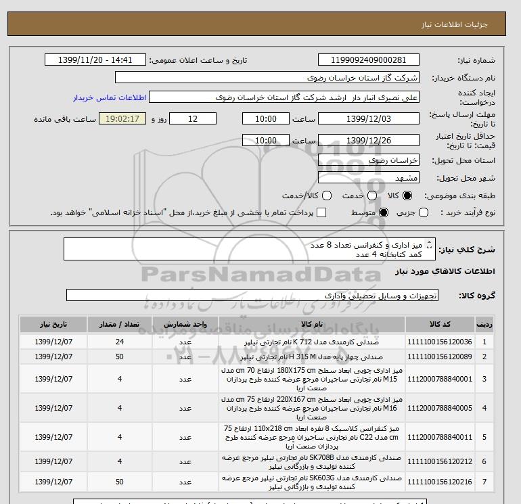Click the unit عدد in row 3
521x504 pixels.
coord(185,379)
